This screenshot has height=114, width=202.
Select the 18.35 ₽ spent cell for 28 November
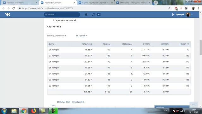(88, 50)
